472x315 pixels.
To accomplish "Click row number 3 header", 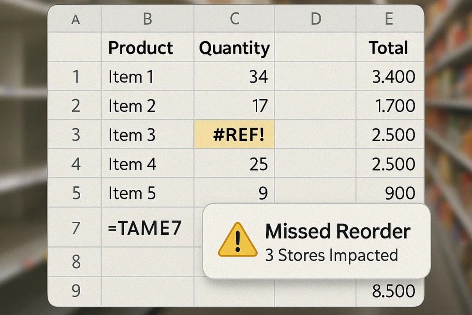I will tap(76, 135).
